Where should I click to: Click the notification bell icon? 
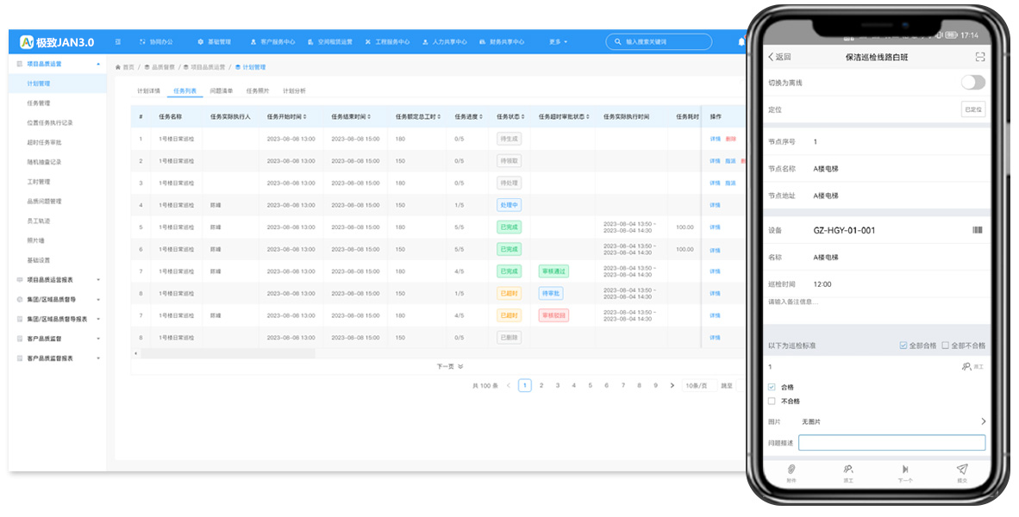coord(741,41)
